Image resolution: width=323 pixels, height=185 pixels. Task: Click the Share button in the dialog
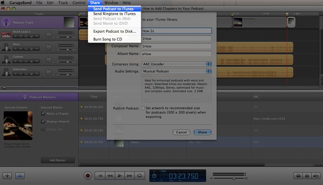(x=203, y=132)
